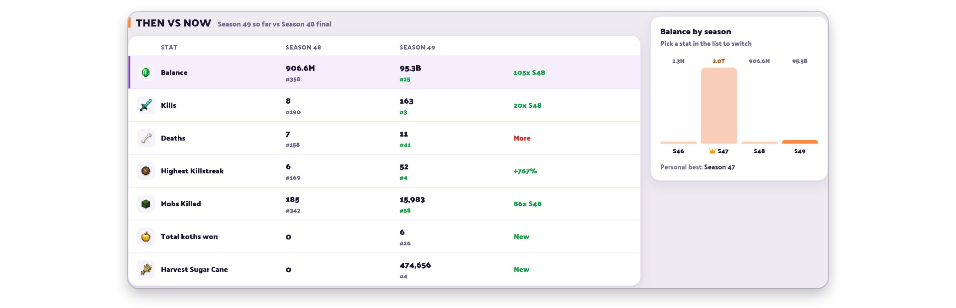
Task: Click the 95.3B Season 49 balance
Action: (410, 68)
